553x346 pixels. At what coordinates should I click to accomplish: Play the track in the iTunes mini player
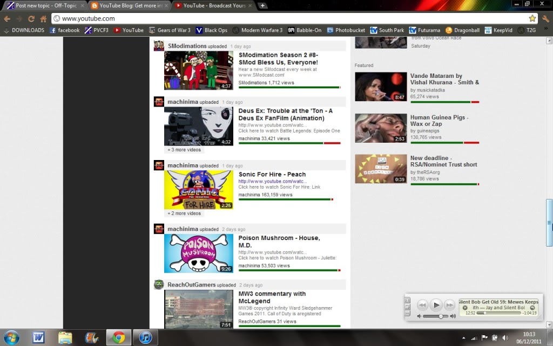pyautogui.click(x=436, y=305)
